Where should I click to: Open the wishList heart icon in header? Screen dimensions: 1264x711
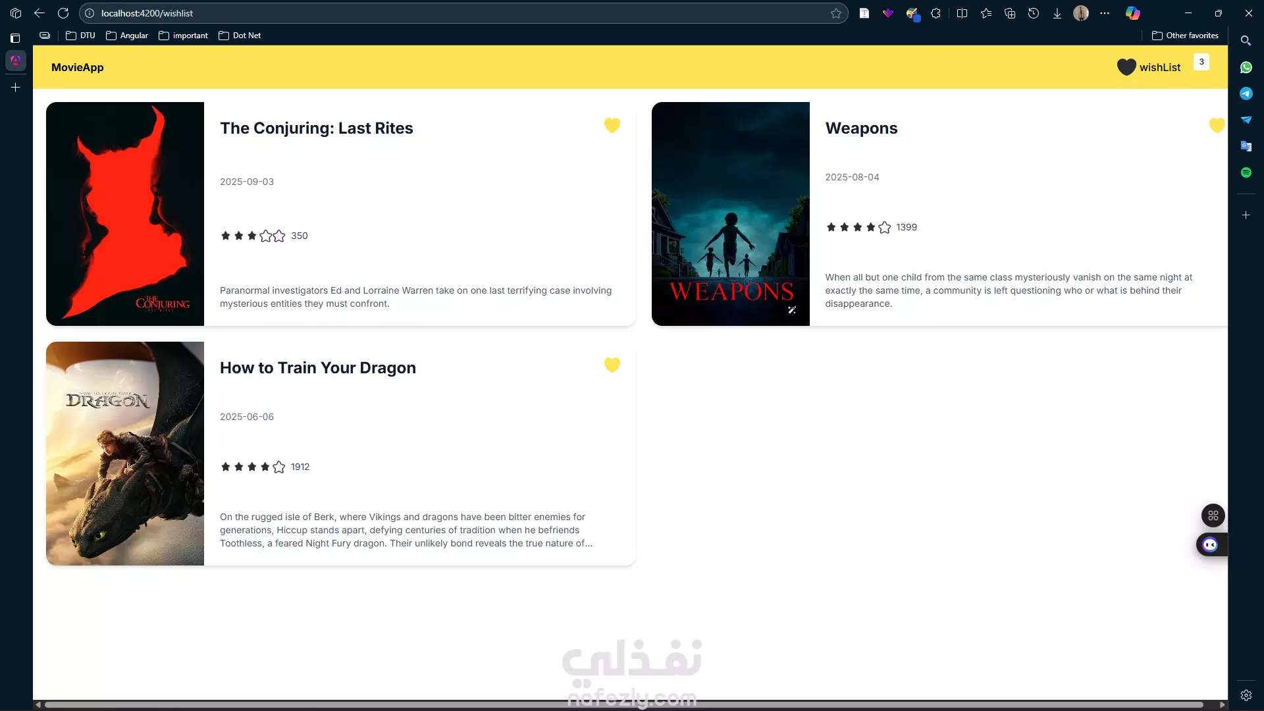[1126, 67]
